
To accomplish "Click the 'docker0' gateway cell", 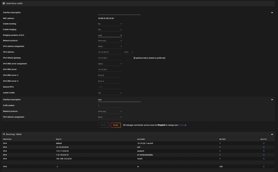I will (x=141, y=151).
